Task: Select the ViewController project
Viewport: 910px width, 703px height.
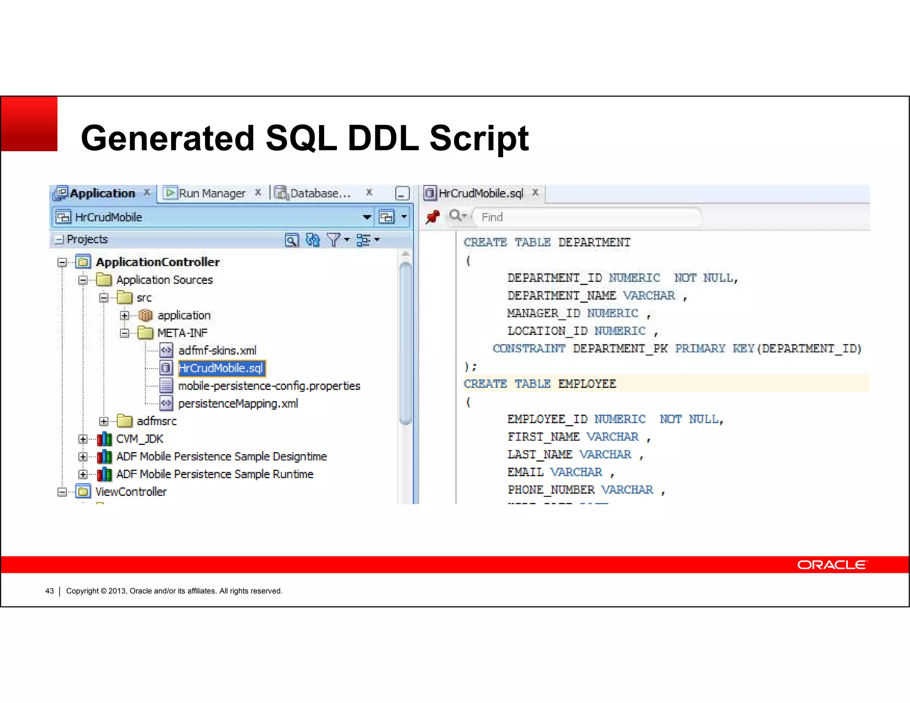Action: click(x=131, y=492)
